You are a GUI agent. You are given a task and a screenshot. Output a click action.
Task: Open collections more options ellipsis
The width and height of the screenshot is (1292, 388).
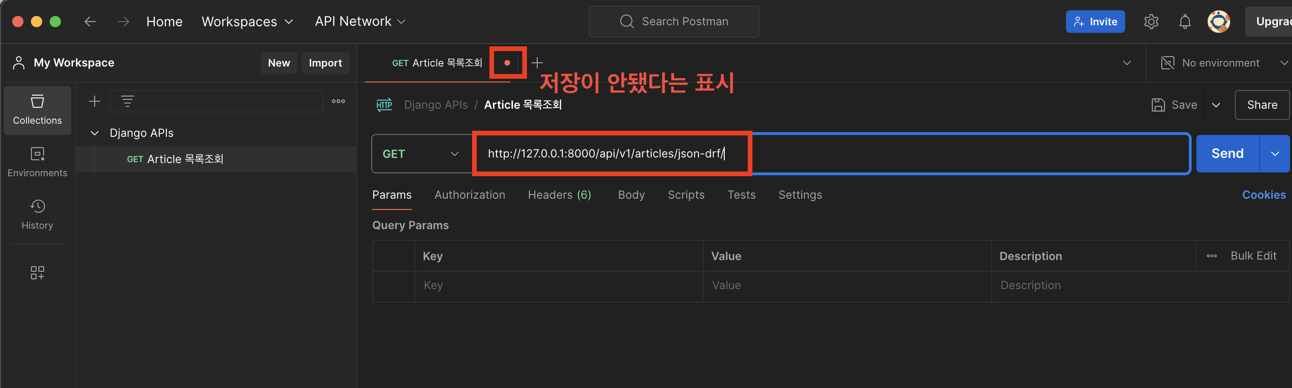tap(338, 101)
